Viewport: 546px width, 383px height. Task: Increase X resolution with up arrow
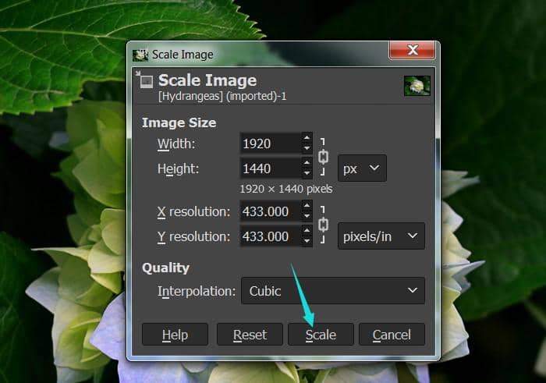pyautogui.click(x=307, y=206)
